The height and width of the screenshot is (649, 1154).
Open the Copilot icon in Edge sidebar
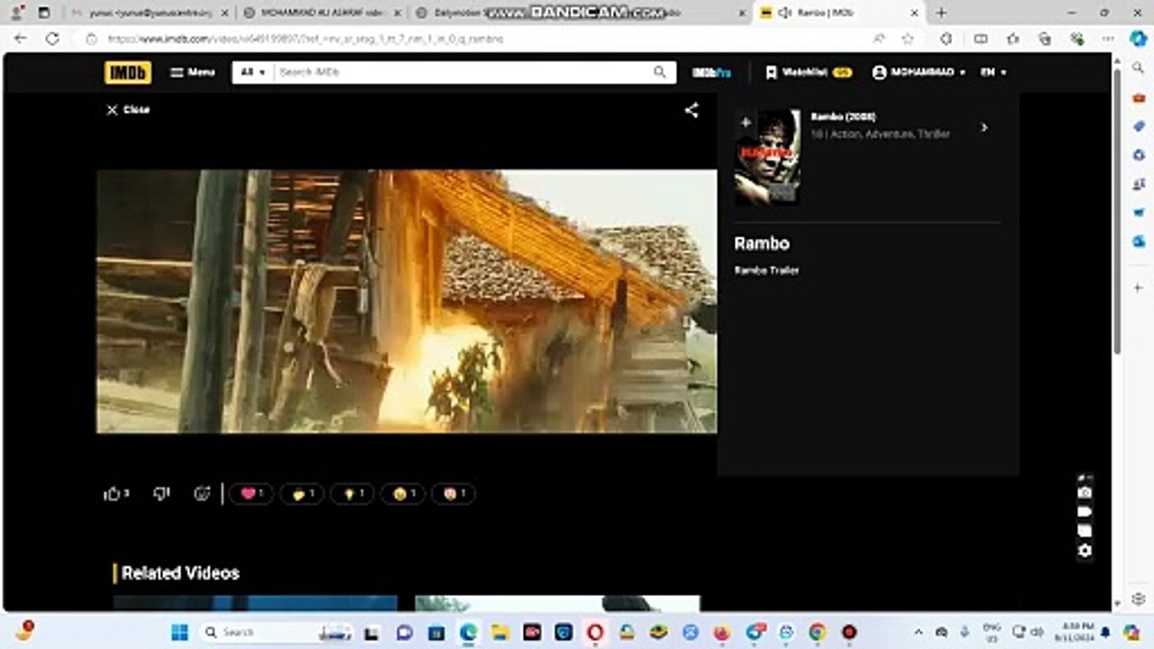1138,39
